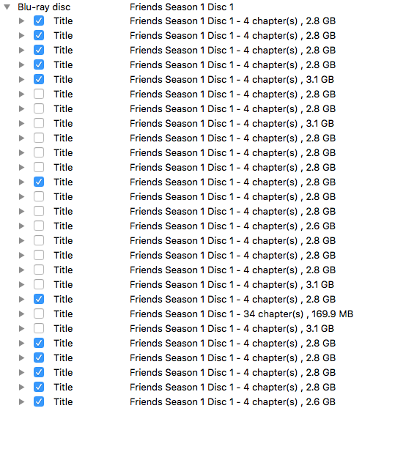The height and width of the screenshot is (452, 417).
Task: Uncheck the only checked 3.1 GB Title
Action: tap(39, 79)
